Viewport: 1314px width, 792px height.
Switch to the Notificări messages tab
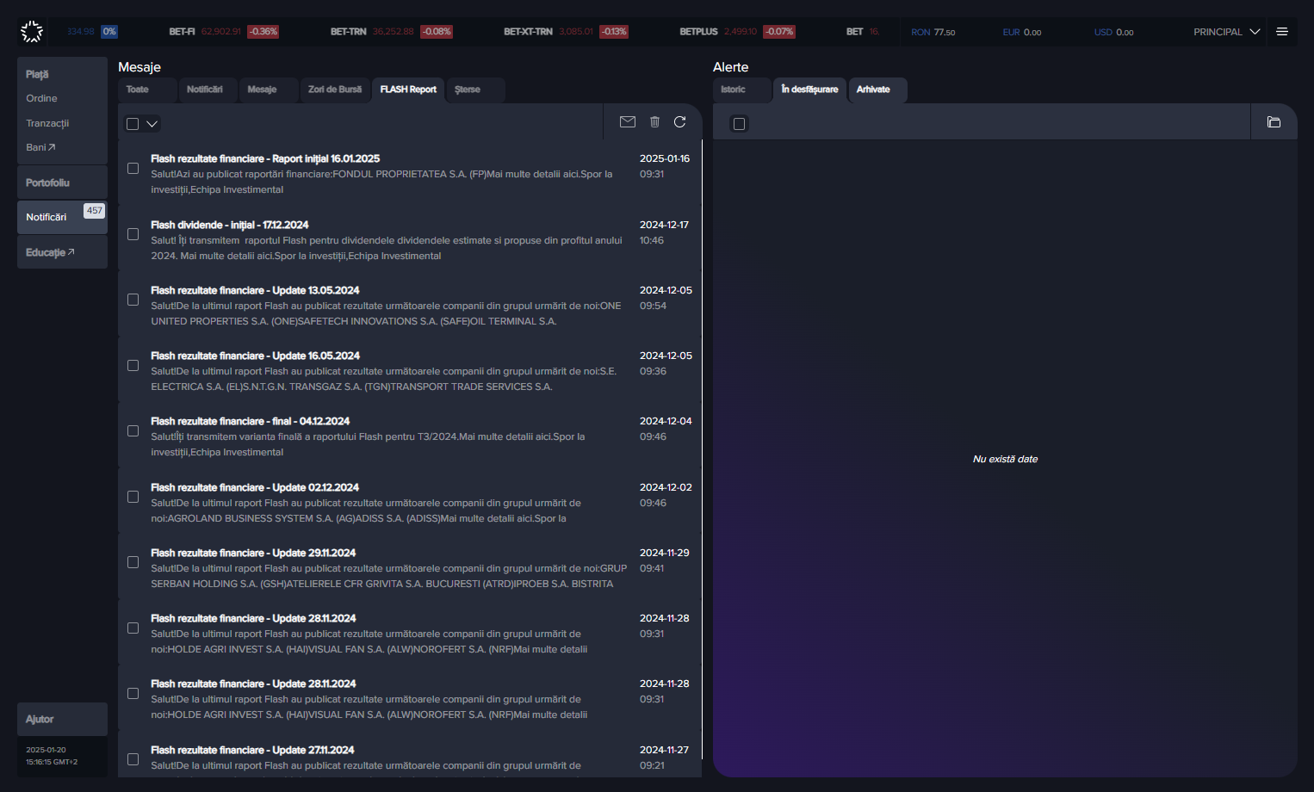[x=208, y=90]
